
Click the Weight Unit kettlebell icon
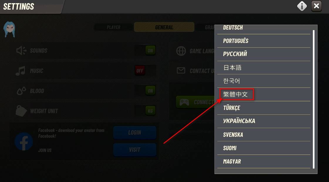pyautogui.click(x=21, y=111)
